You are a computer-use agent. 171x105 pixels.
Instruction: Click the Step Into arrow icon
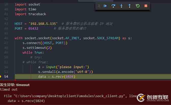pos(121,6)
